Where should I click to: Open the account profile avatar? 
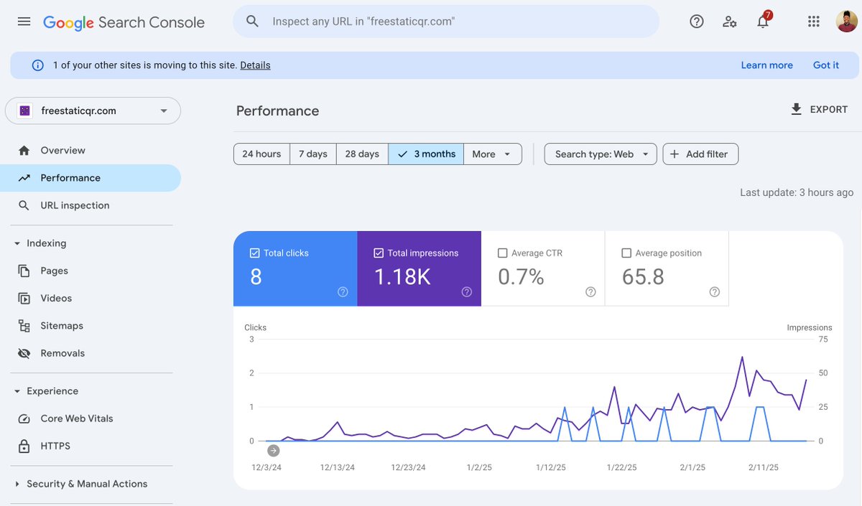(847, 22)
